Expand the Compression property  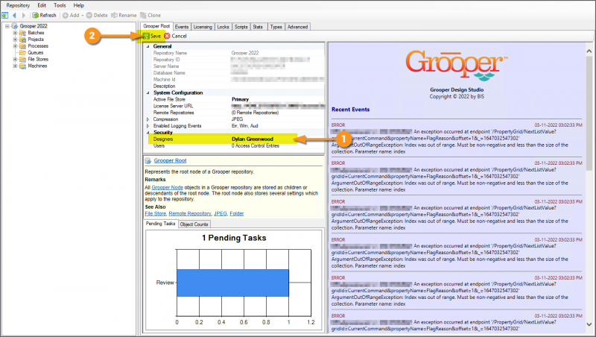pos(148,119)
